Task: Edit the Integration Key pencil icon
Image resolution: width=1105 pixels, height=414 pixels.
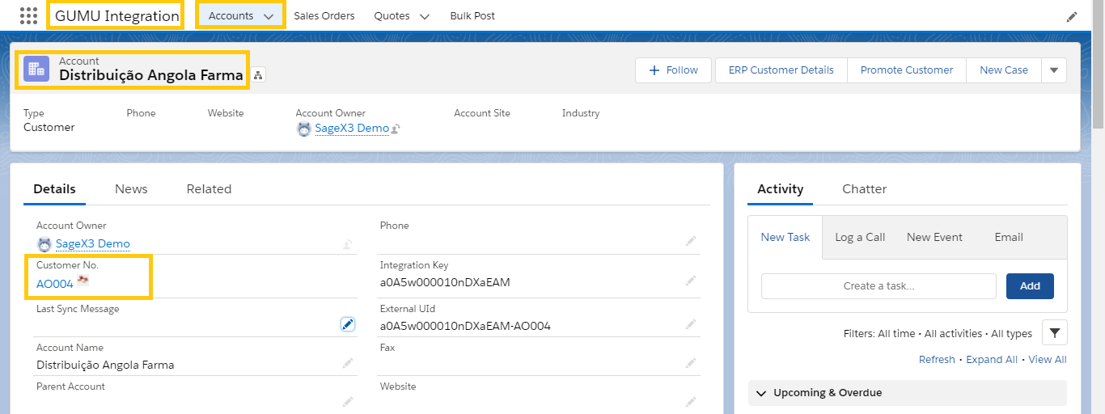Action: (691, 281)
